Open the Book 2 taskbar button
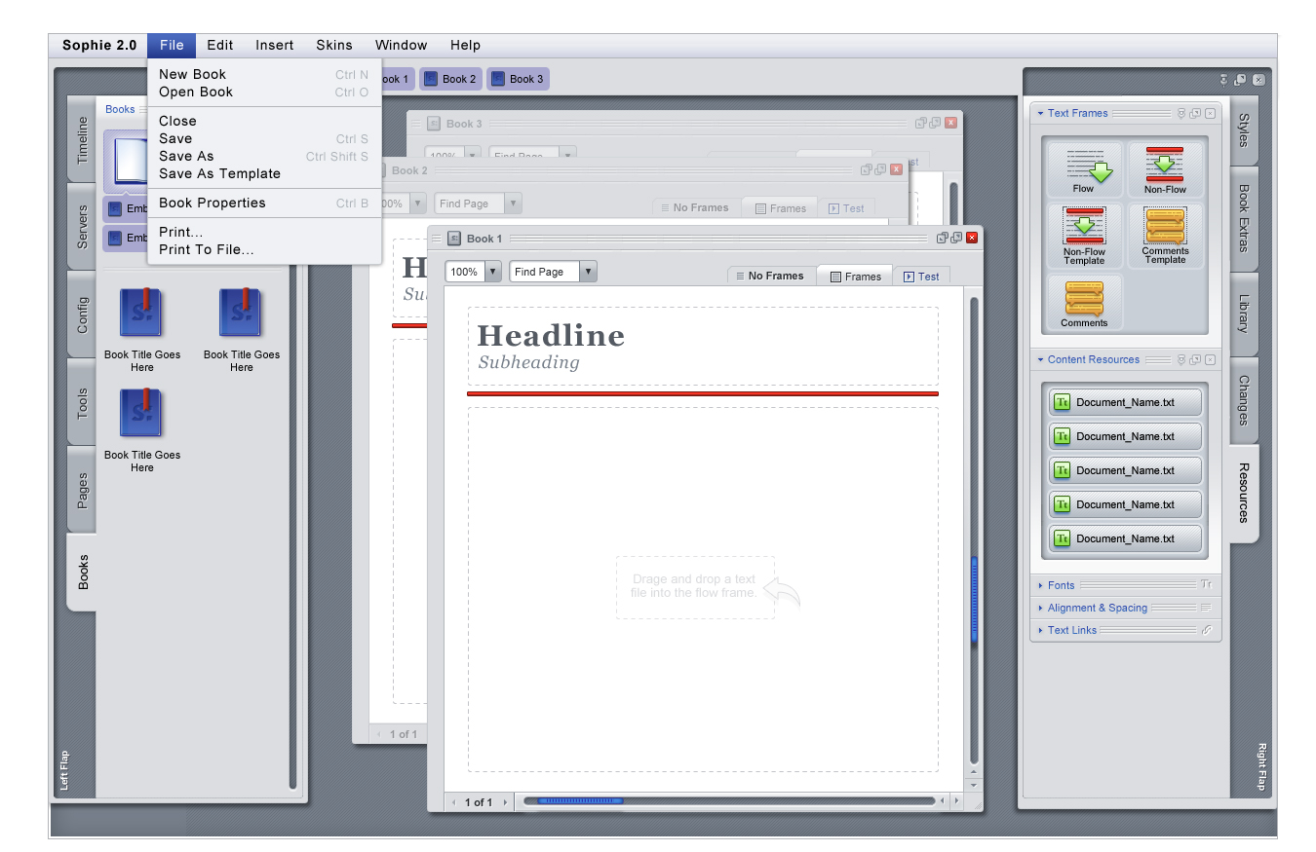 point(450,79)
